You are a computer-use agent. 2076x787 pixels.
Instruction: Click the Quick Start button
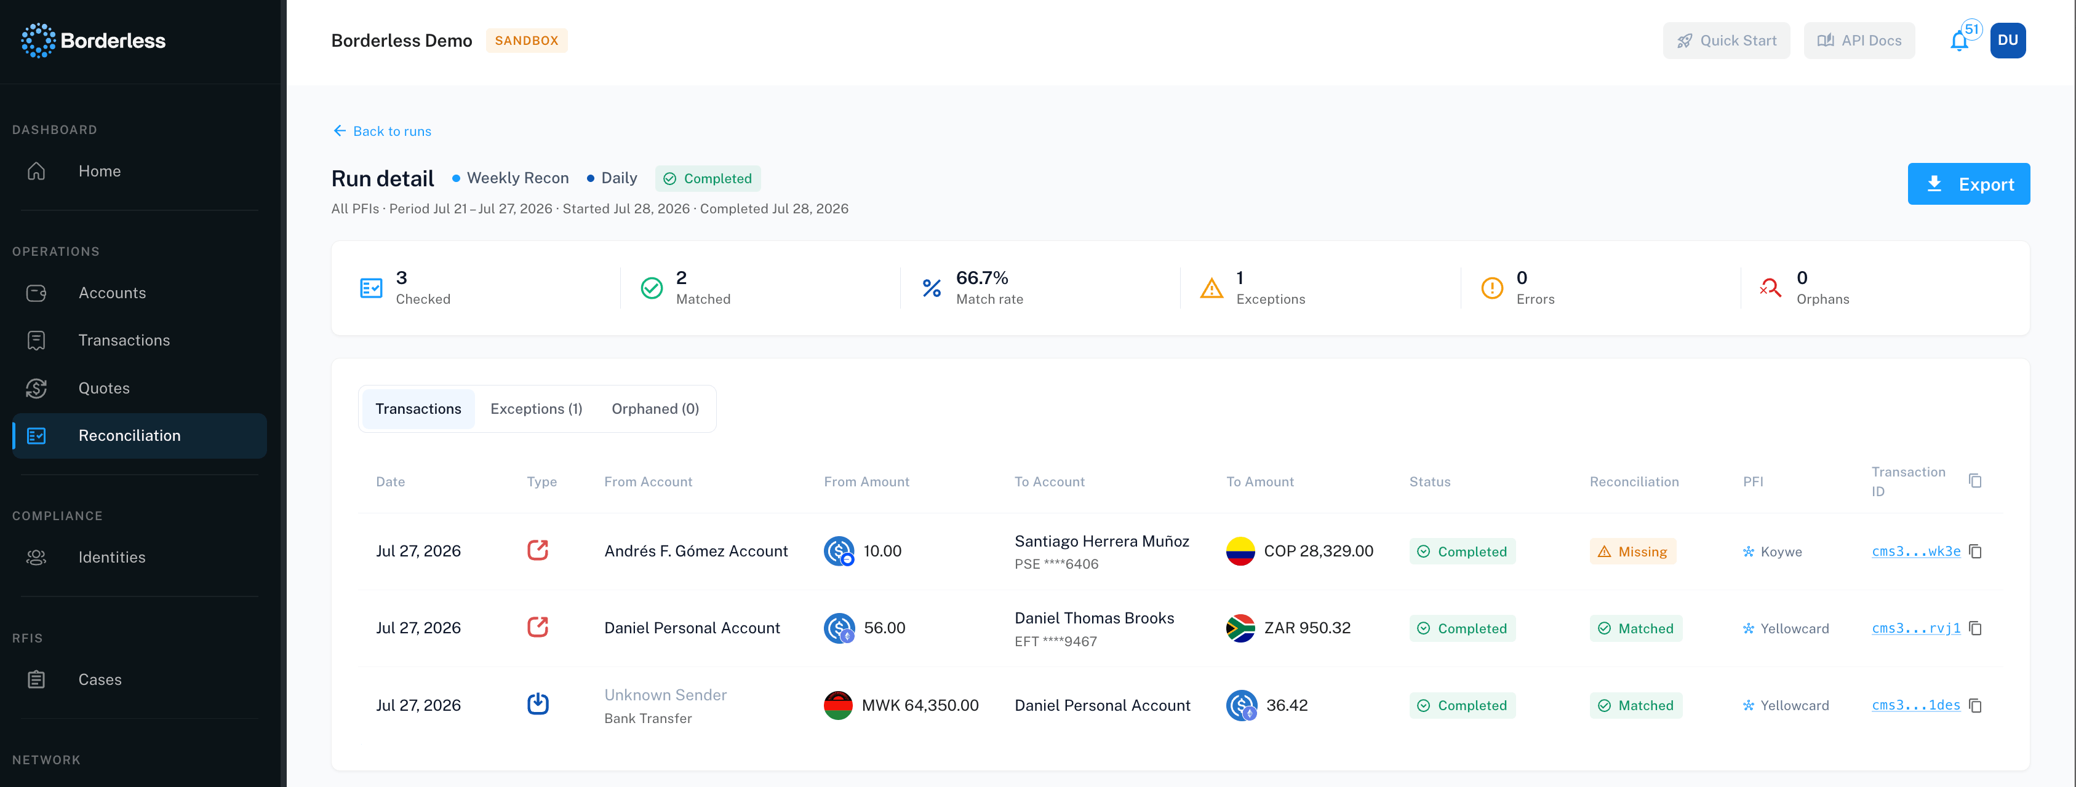coord(1727,41)
